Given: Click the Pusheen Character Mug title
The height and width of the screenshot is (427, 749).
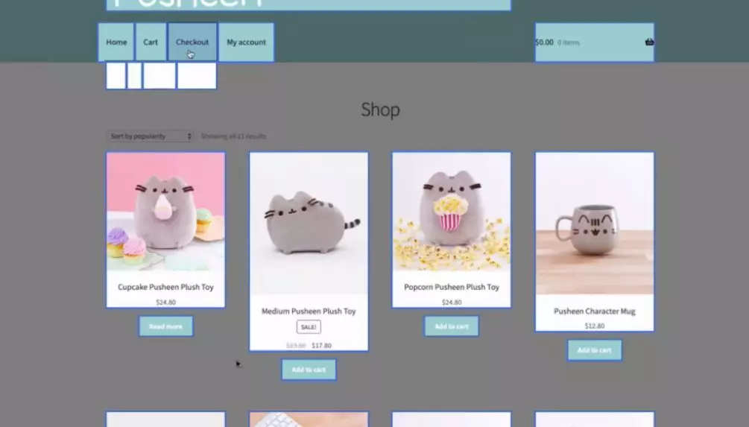Looking at the screenshot, I should coord(594,311).
